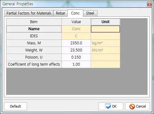This screenshot has height=114, width=154.
Task: Cancel the General Properties dialog
Action: tap(137, 106)
